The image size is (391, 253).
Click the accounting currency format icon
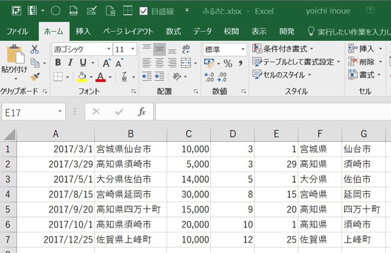[x=209, y=63]
